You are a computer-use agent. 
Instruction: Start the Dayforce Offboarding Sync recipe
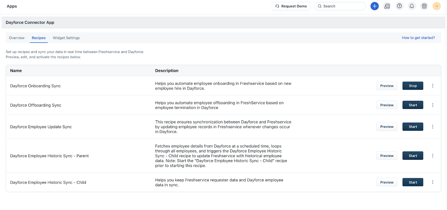click(x=413, y=105)
